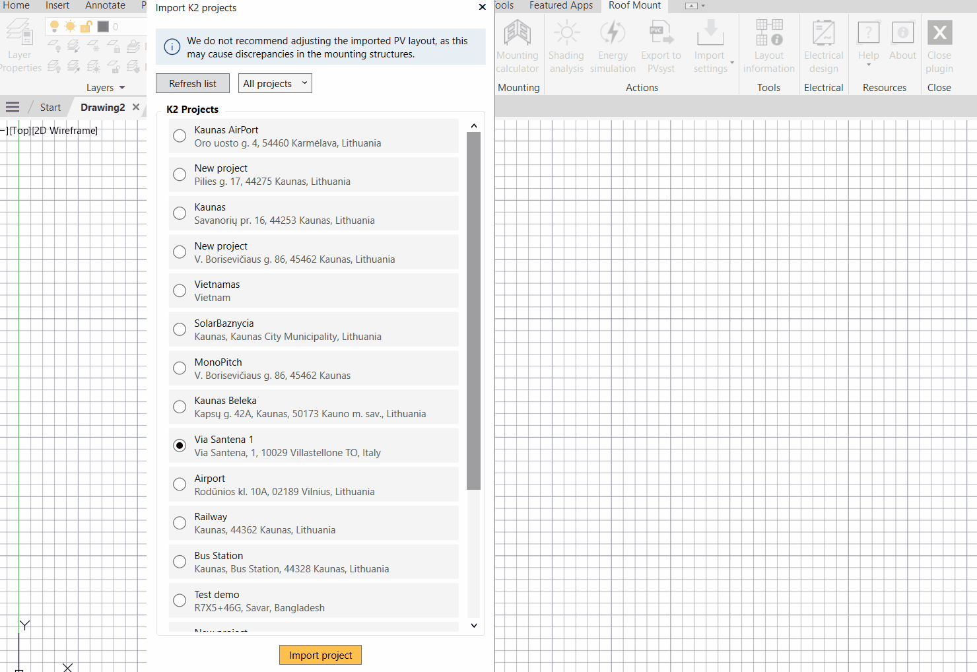Screen dimensions: 977x672
Task: Close the K2 plugin
Action: 939,45
